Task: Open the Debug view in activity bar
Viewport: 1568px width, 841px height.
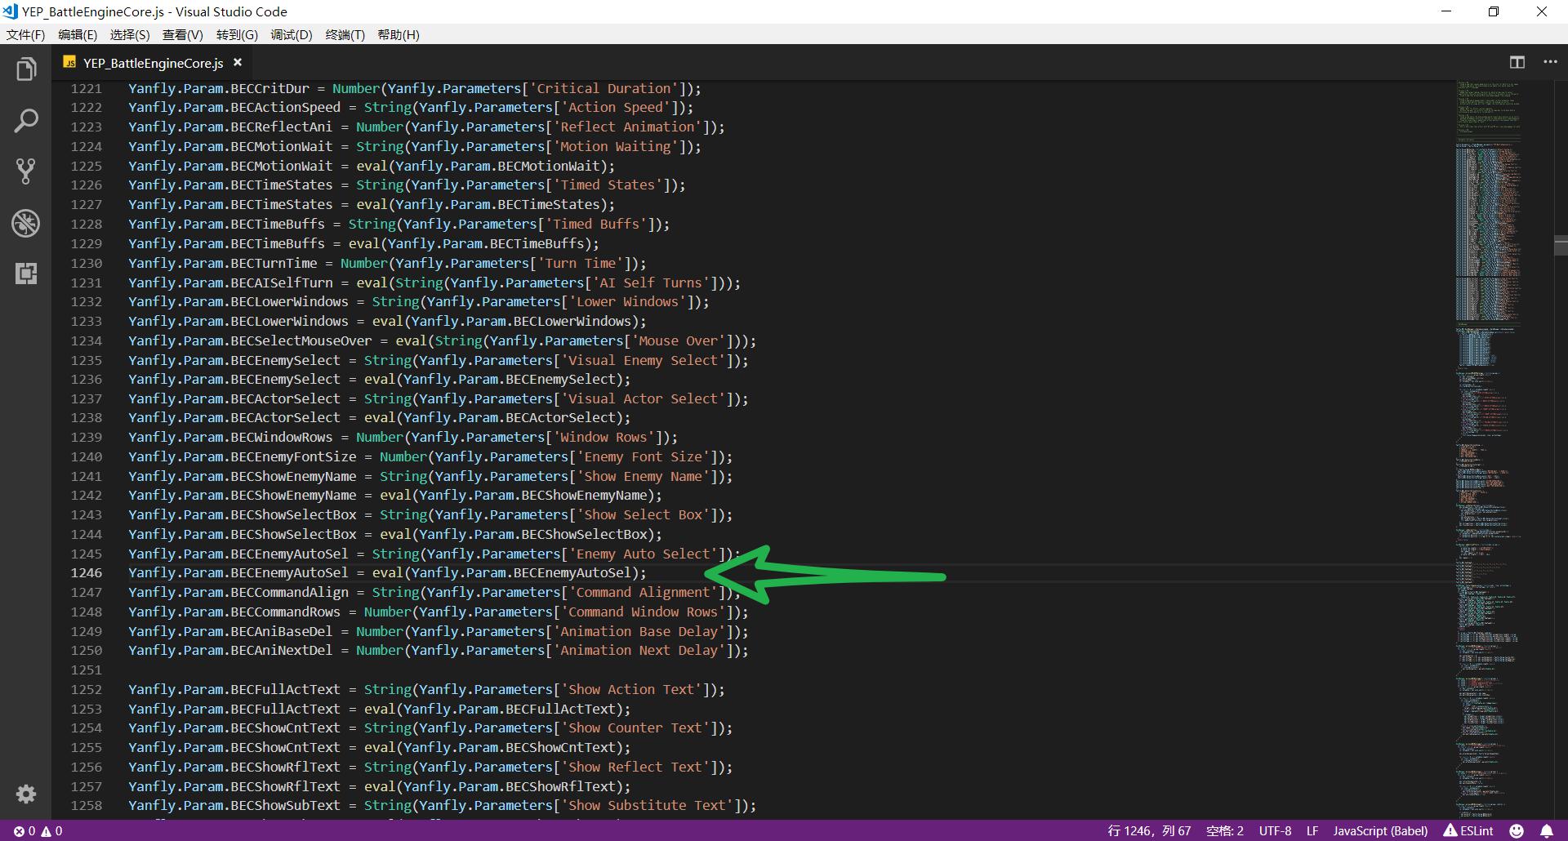Action: (x=26, y=223)
